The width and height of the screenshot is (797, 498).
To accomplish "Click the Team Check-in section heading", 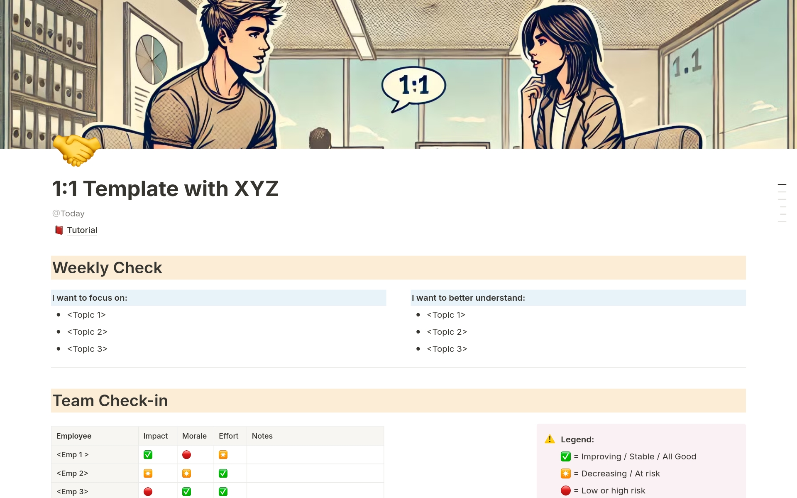I will [110, 400].
